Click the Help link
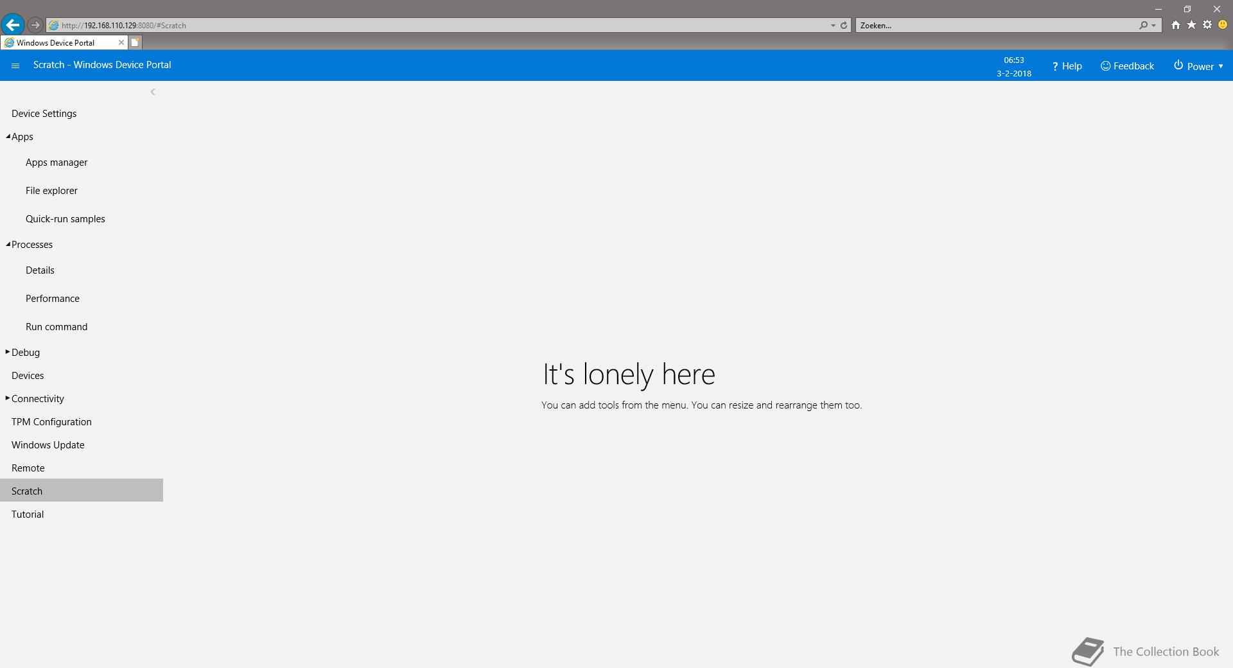The image size is (1233, 668). click(1067, 66)
